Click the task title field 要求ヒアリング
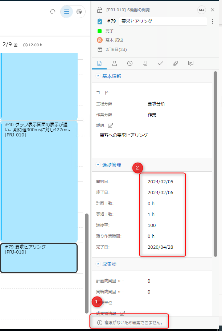The height and width of the screenshot is (331, 222). [x=163, y=21]
